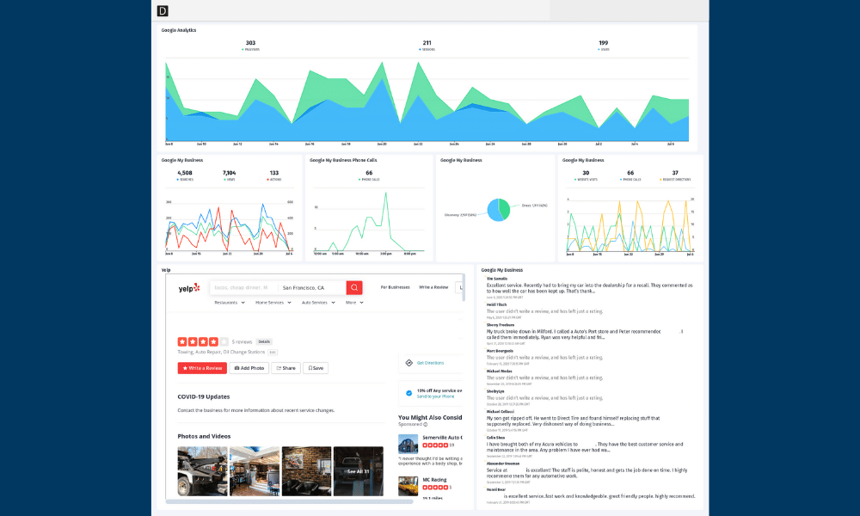Click the Shelbylyn review name
The width and height of the screenshot is (860, 516).
coord(495,391)
